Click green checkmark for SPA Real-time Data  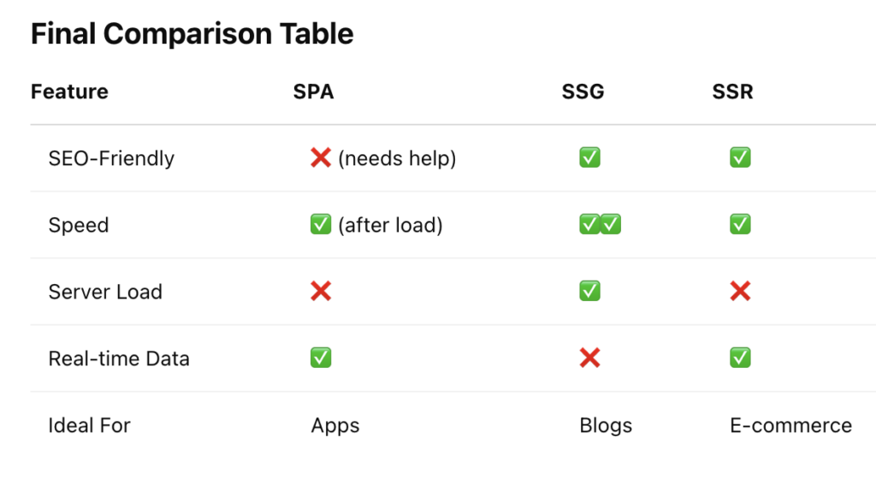pyautogui.click(x=321, y=358)
